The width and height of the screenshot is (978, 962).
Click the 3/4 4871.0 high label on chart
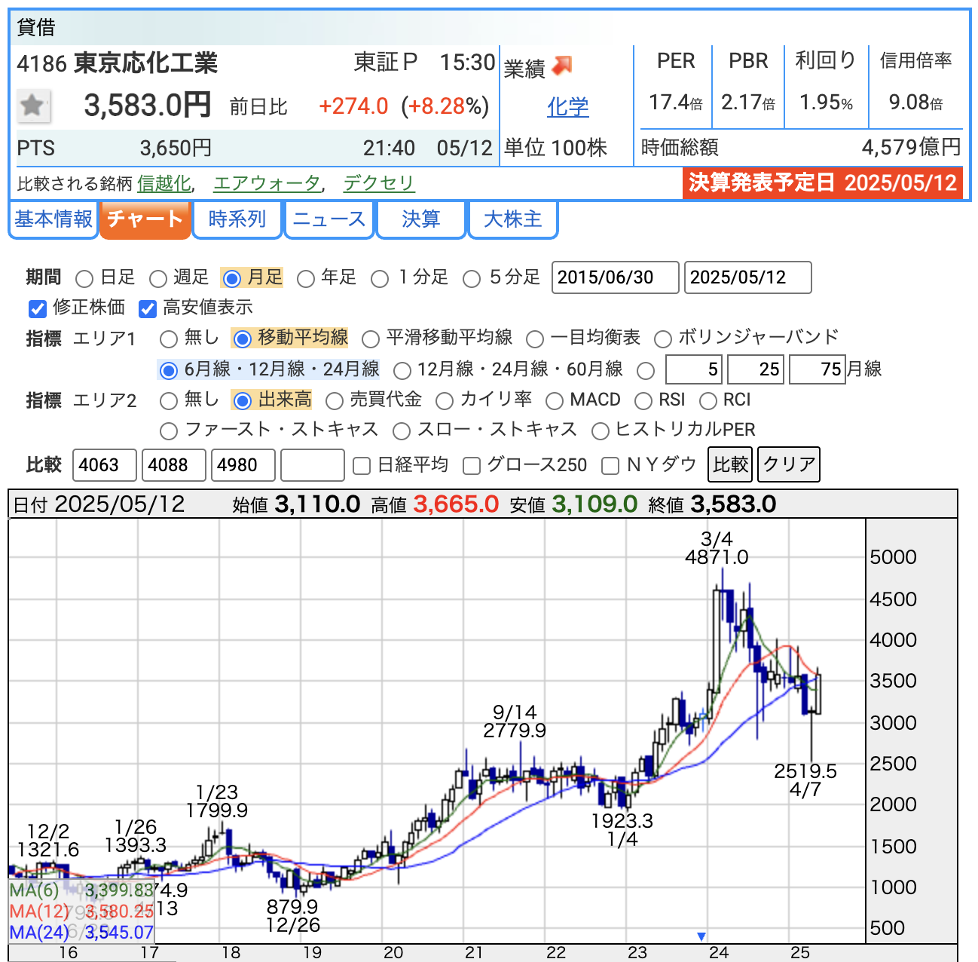point(717,548)
